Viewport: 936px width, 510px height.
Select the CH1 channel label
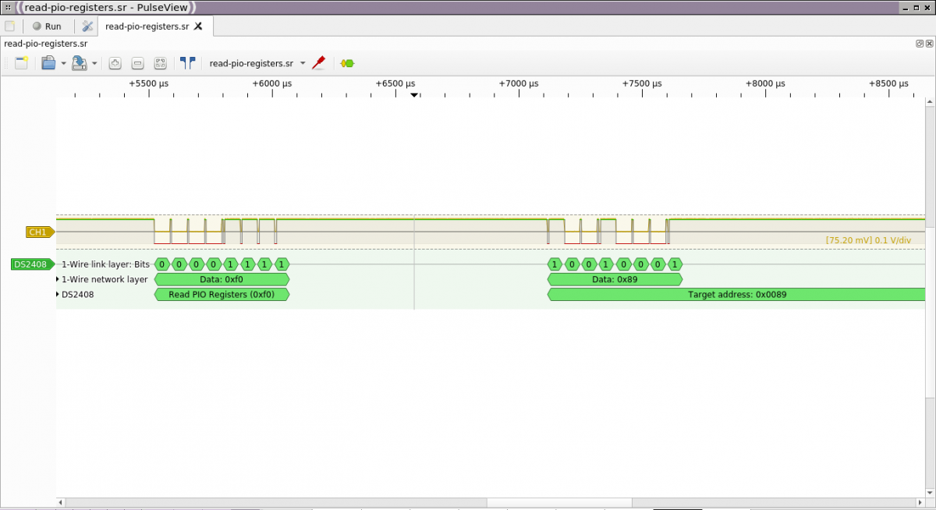tap(39, 232)
